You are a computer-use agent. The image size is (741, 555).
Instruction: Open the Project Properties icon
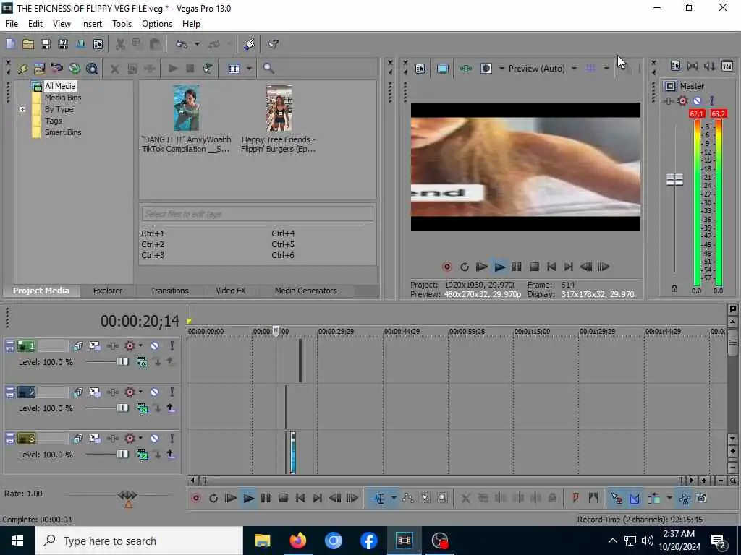[x=98, y=44]
